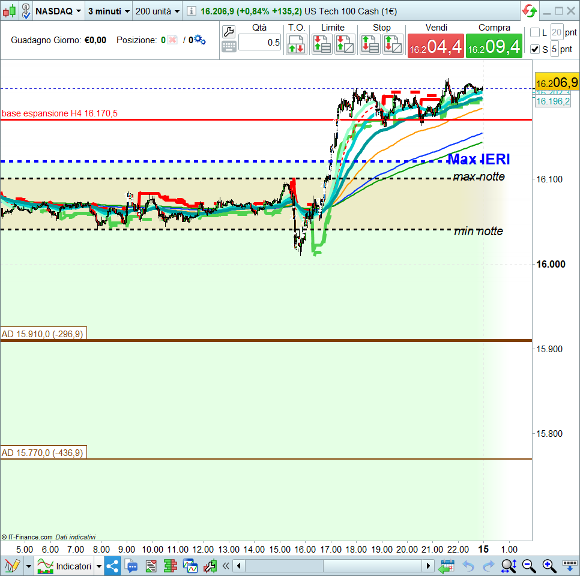This screenshot has width=580, height=576.
Task: Open the 3 minuti timeframe dropdown
Action: coord(109,11)
